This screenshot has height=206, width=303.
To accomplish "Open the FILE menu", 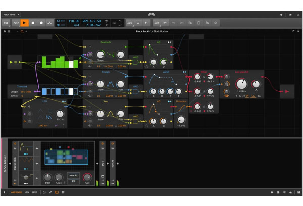I will tap(6, 23).
